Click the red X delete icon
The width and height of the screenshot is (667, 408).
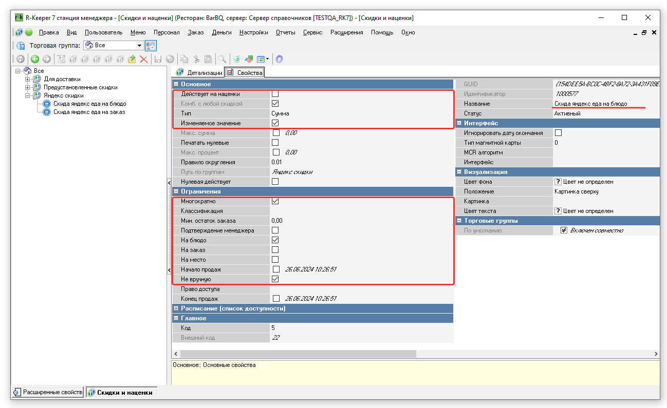click(144, 59)
